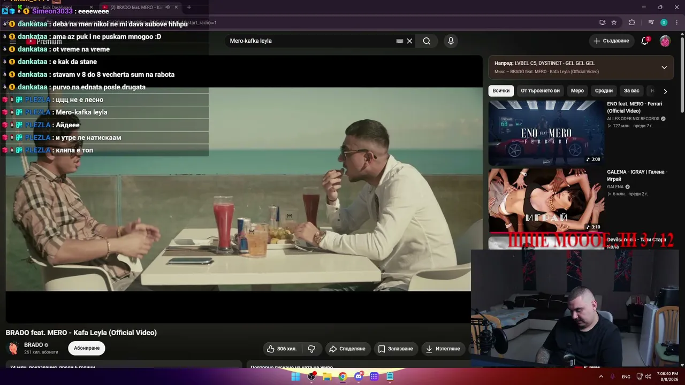Click the microphone icon in system tray
The height and width of the screenshot is (385, 685).
click(x=613, y=376)
